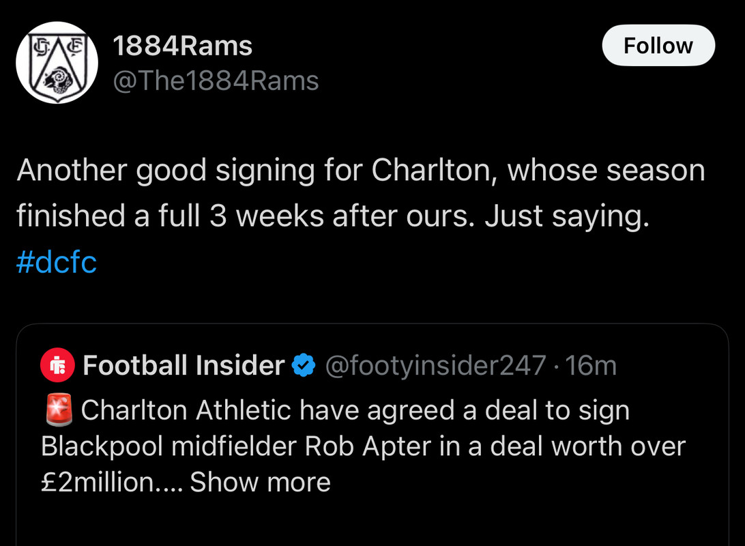
Task: Open quoted tweet via 'Charlton Athletic have agreed' line
Action: tap(355, 409)
